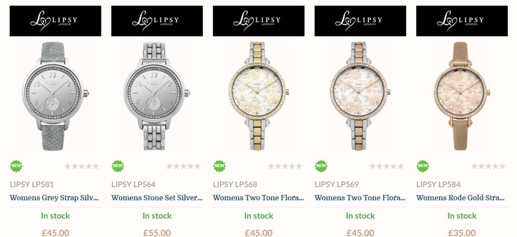Click the green NEW badge for LIPSY LP569
Viewport: 517px width, 237px height.
[x=321, y=166]
